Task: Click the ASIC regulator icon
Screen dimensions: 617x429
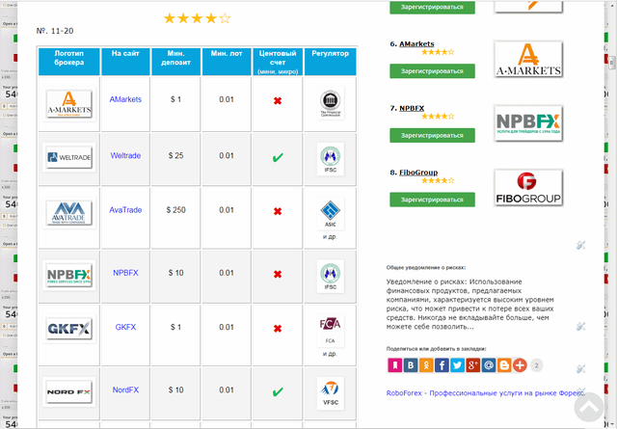Action: [x=330, y=213]
